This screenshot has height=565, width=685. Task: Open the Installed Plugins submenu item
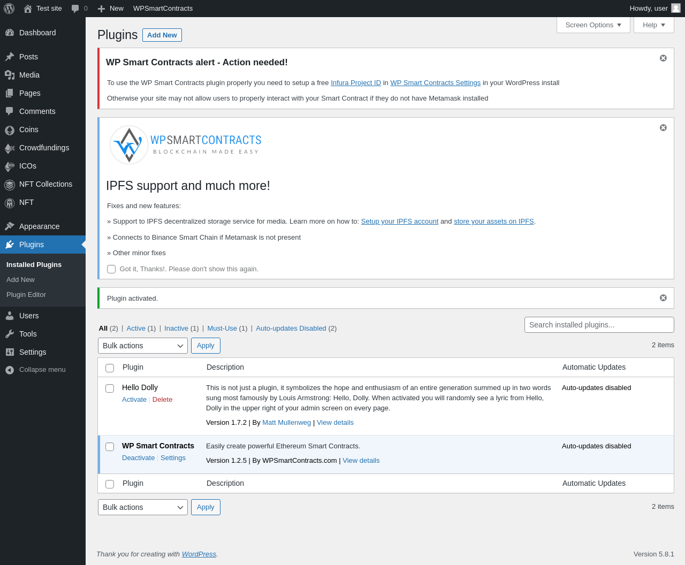coord(34,265)
